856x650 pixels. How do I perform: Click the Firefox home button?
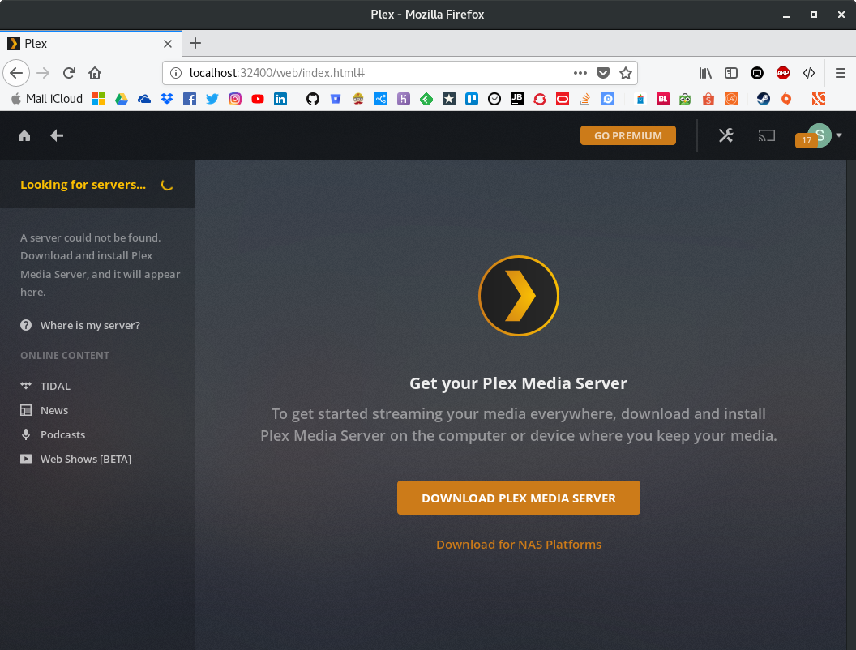point(95,73)
